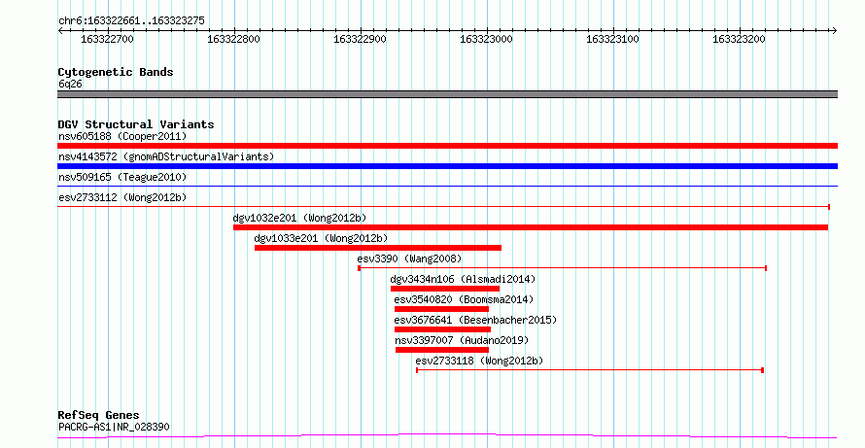
Task: Click the thin red esv3390 line
Action: (563, 268)
